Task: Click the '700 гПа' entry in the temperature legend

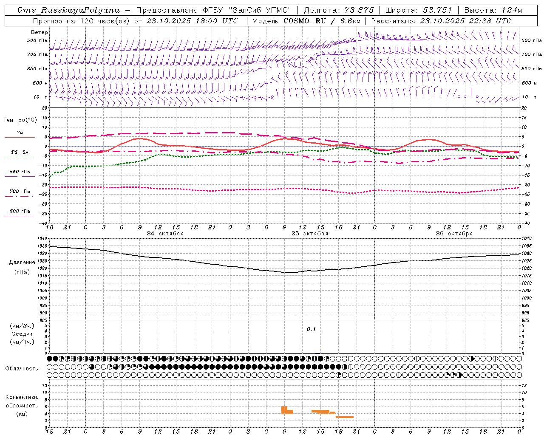Action: click(20, 192)
